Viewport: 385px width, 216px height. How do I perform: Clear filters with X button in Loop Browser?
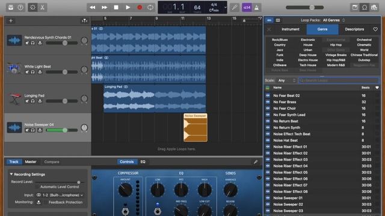[269, 29]
